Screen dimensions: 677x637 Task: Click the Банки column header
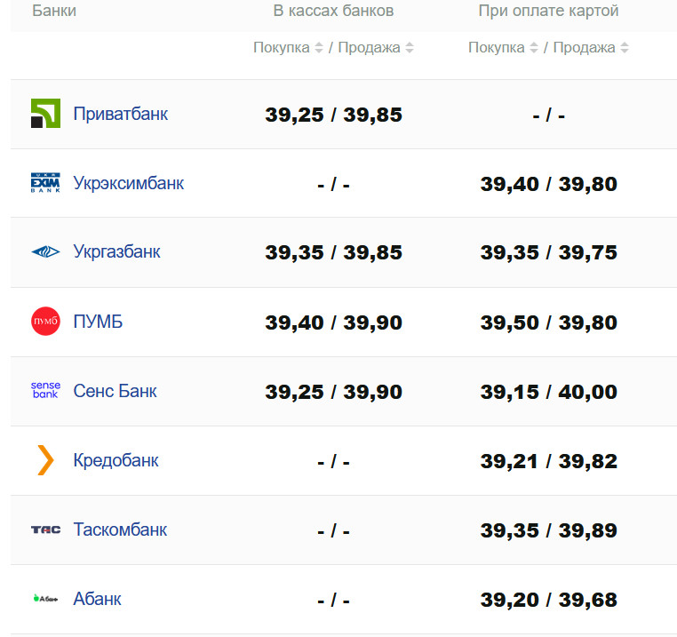coord(54,11)
